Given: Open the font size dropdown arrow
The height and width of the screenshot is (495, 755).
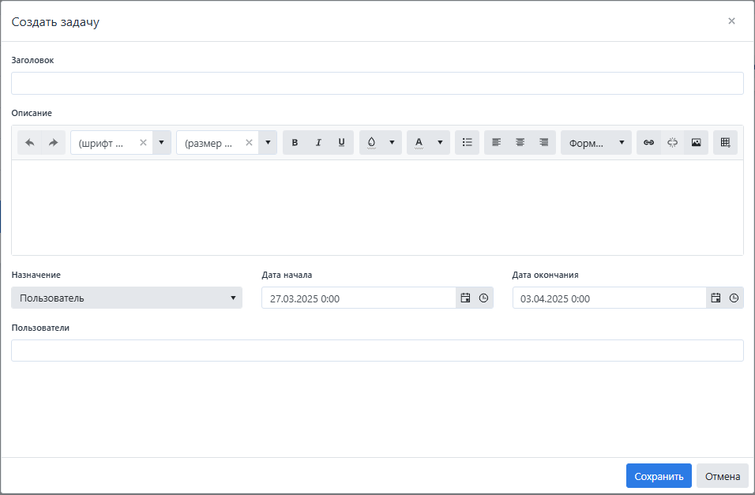Looking at the screenshot, I should click(x=267, y=143).
